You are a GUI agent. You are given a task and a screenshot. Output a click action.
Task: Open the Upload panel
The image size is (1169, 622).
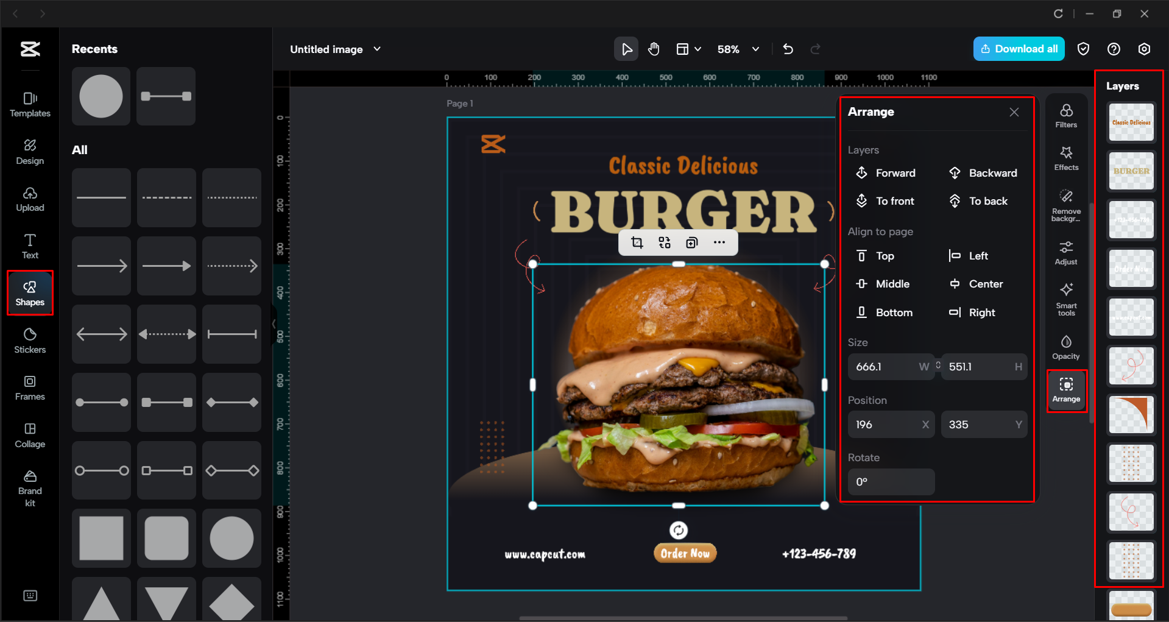[x=29, y=199]
